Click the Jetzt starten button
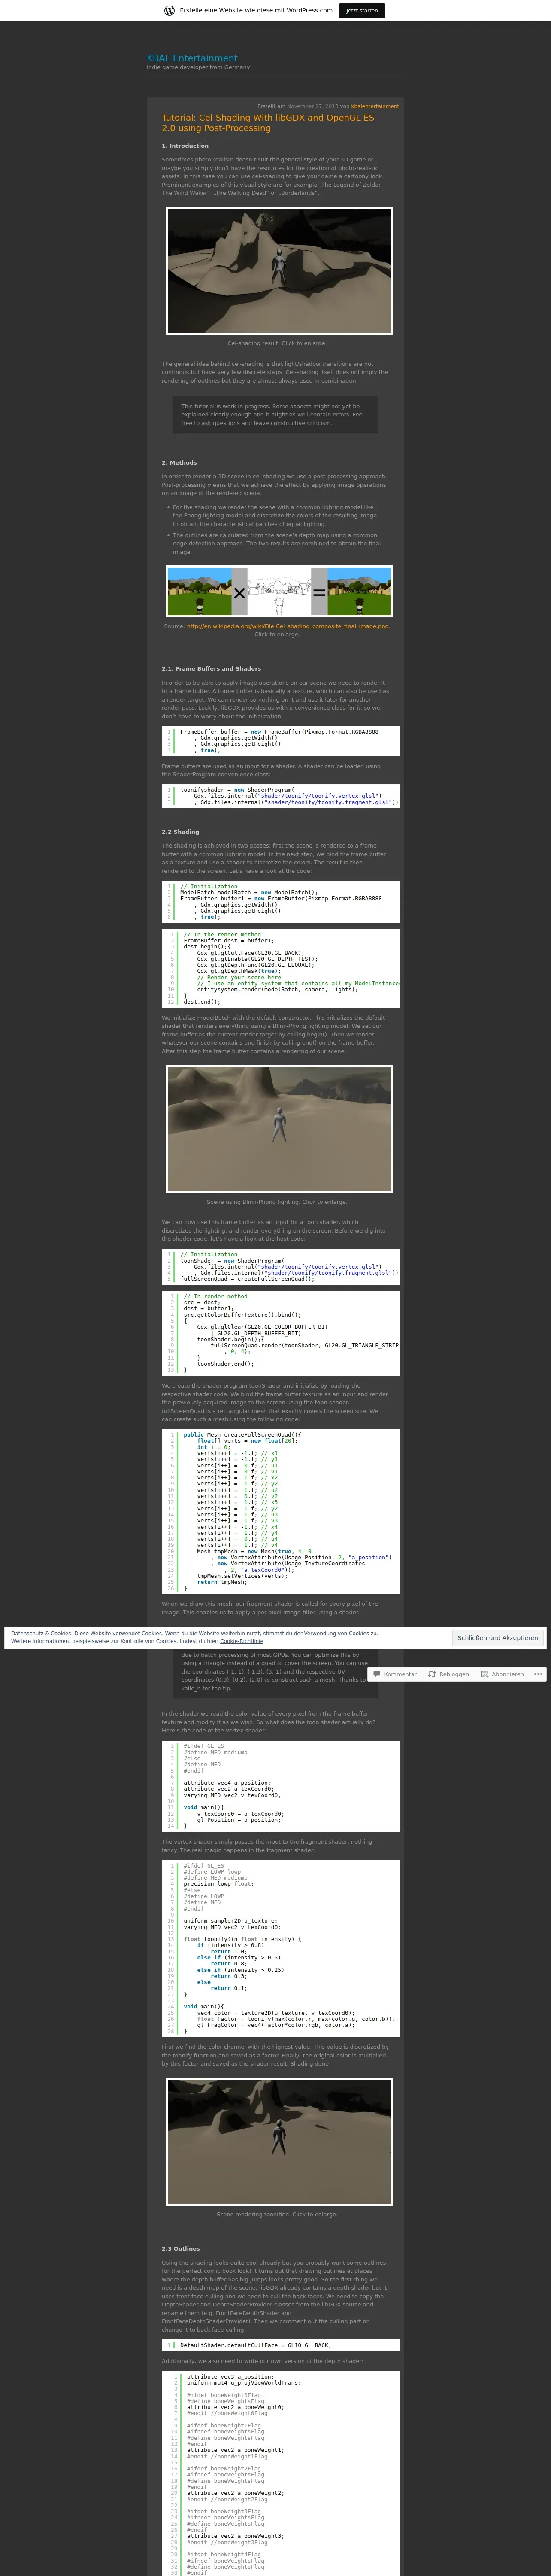Image resolution: width=551 pixels, height=2576 pixels. click(x=362, y=10)
